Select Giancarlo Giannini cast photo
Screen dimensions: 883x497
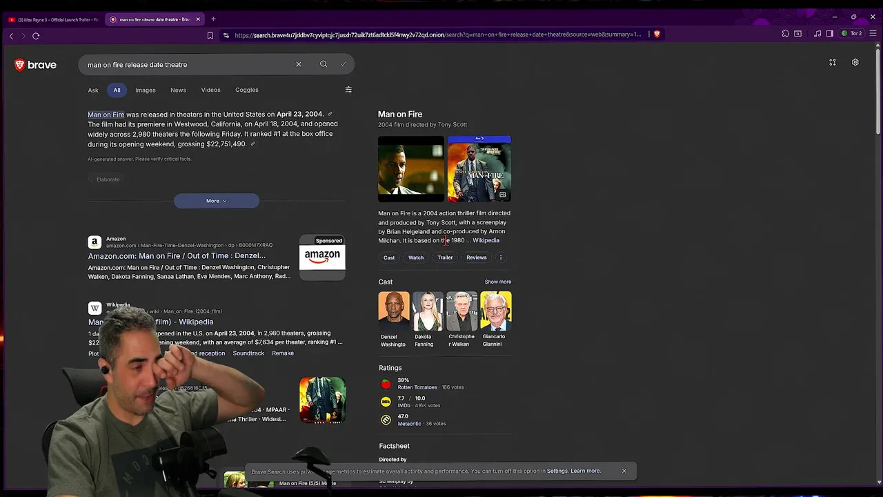click(x=496, y=311)
